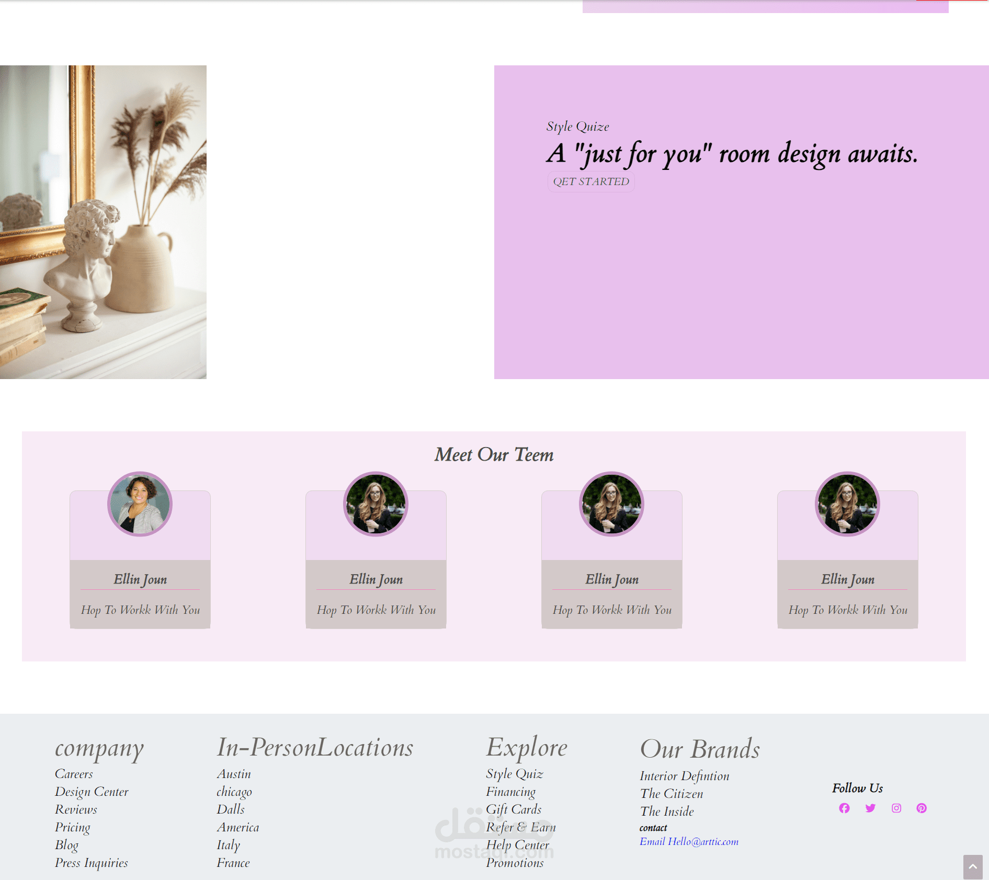Click the Follow Us label

click(x=858, y=788)
